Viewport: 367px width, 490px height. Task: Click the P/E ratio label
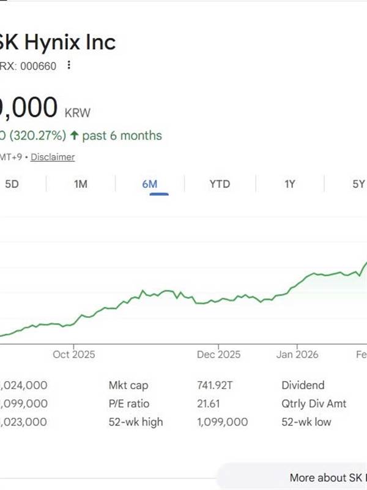coord(128,404)
